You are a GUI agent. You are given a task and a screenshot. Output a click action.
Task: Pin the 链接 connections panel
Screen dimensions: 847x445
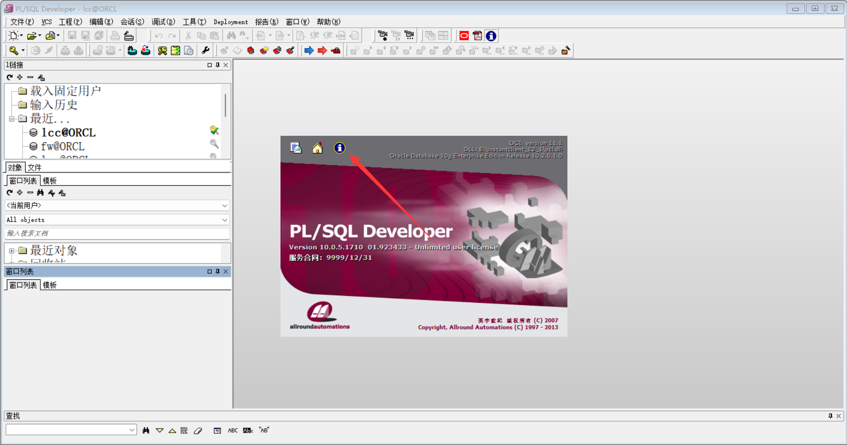pyautogui.click(x=218, y=65)
